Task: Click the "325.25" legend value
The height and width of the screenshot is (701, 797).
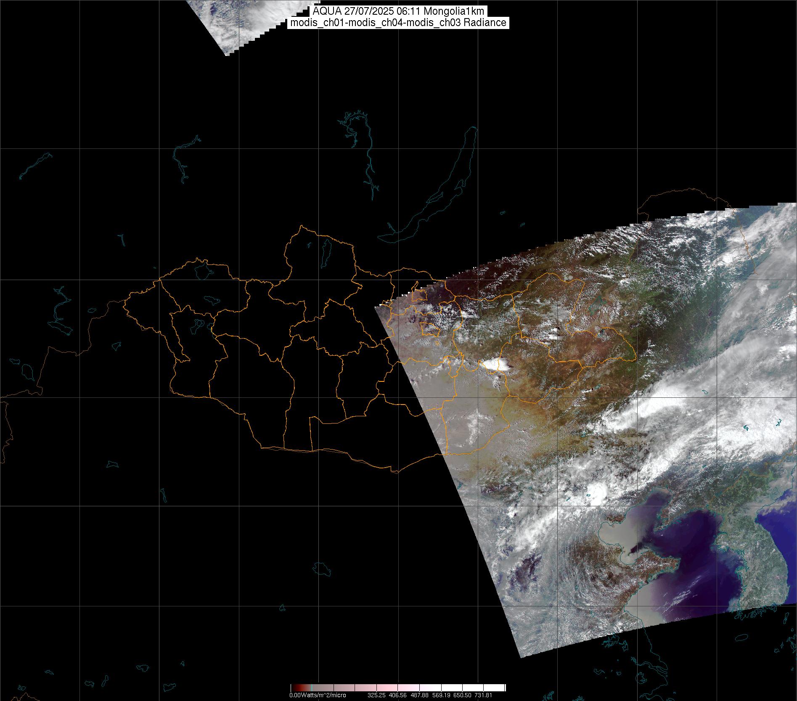Action: coord(377,695)
